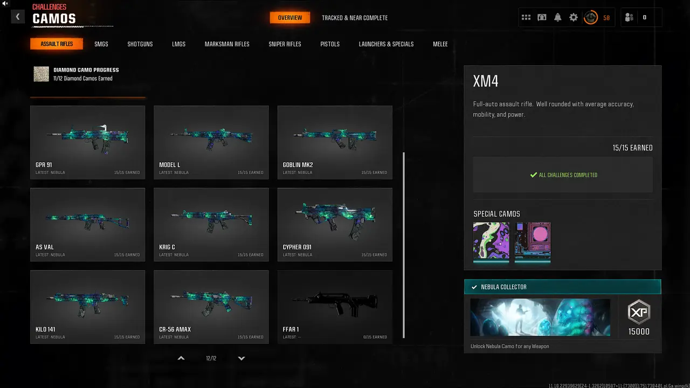
Task: Select the Assault Rifles category
Action: 57,44
